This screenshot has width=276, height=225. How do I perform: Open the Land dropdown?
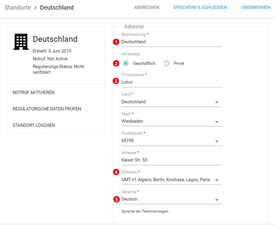(217, 102)
